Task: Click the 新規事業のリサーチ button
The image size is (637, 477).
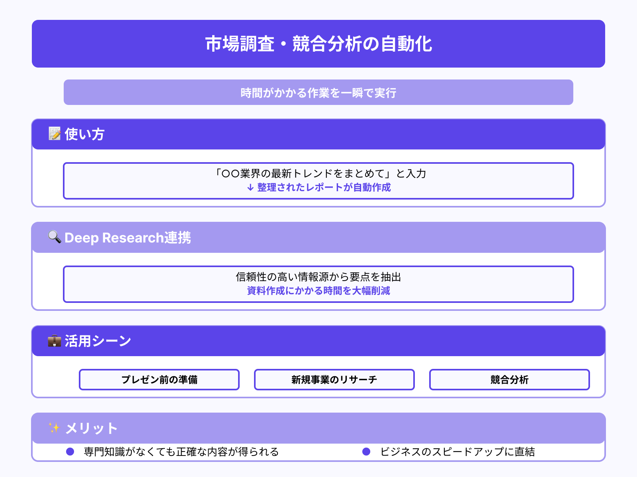Action: (x=334, y=380)
